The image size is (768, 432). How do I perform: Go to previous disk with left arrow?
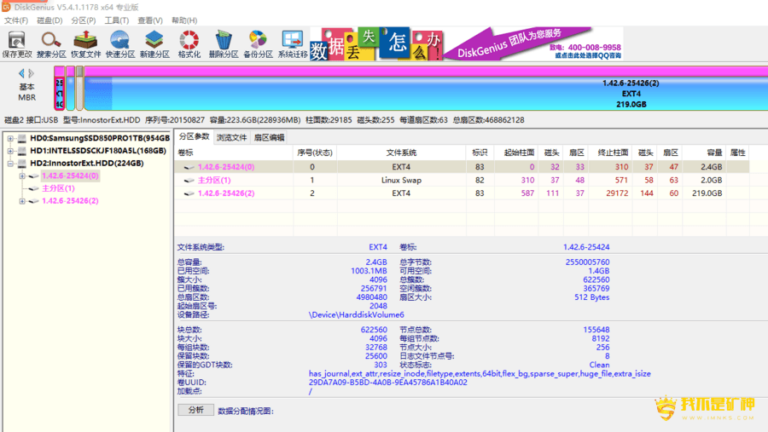21,73
